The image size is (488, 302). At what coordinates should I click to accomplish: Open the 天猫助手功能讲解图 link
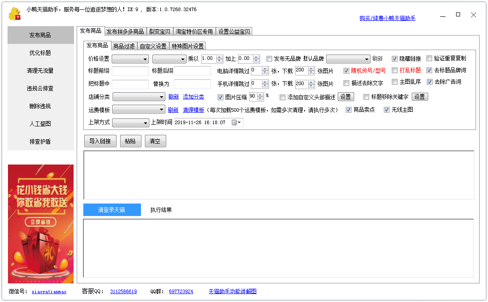pos(233,291)
